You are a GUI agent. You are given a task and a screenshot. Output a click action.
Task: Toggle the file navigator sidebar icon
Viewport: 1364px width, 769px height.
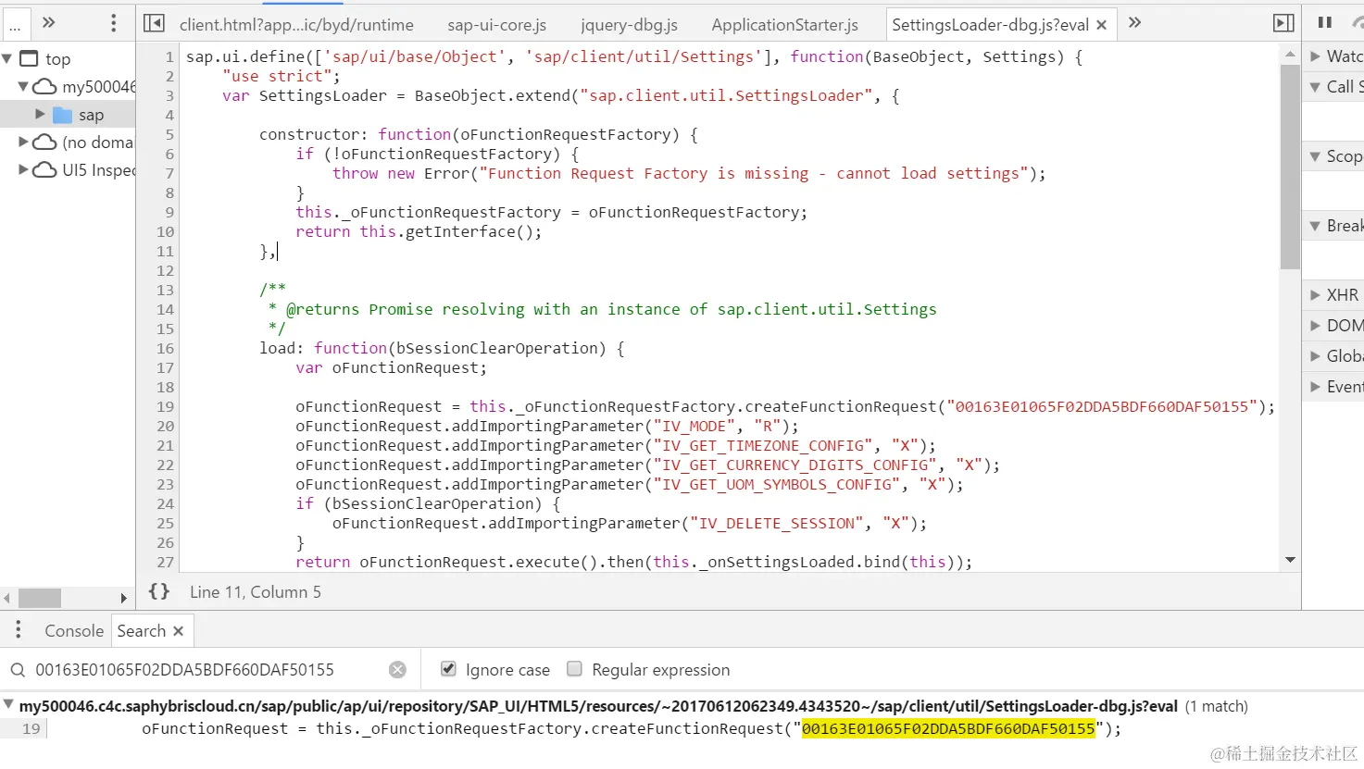pyautogui.click(x=155, y=24)
